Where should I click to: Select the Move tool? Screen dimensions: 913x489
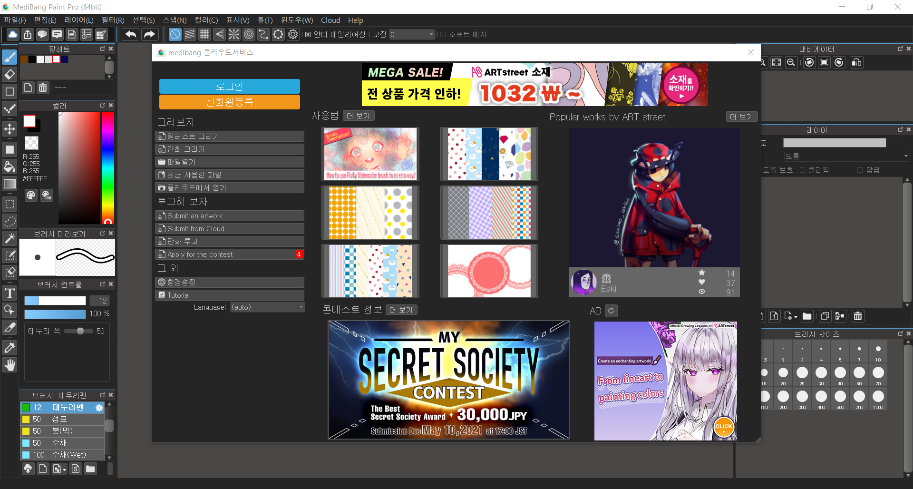tap(10, 129)
